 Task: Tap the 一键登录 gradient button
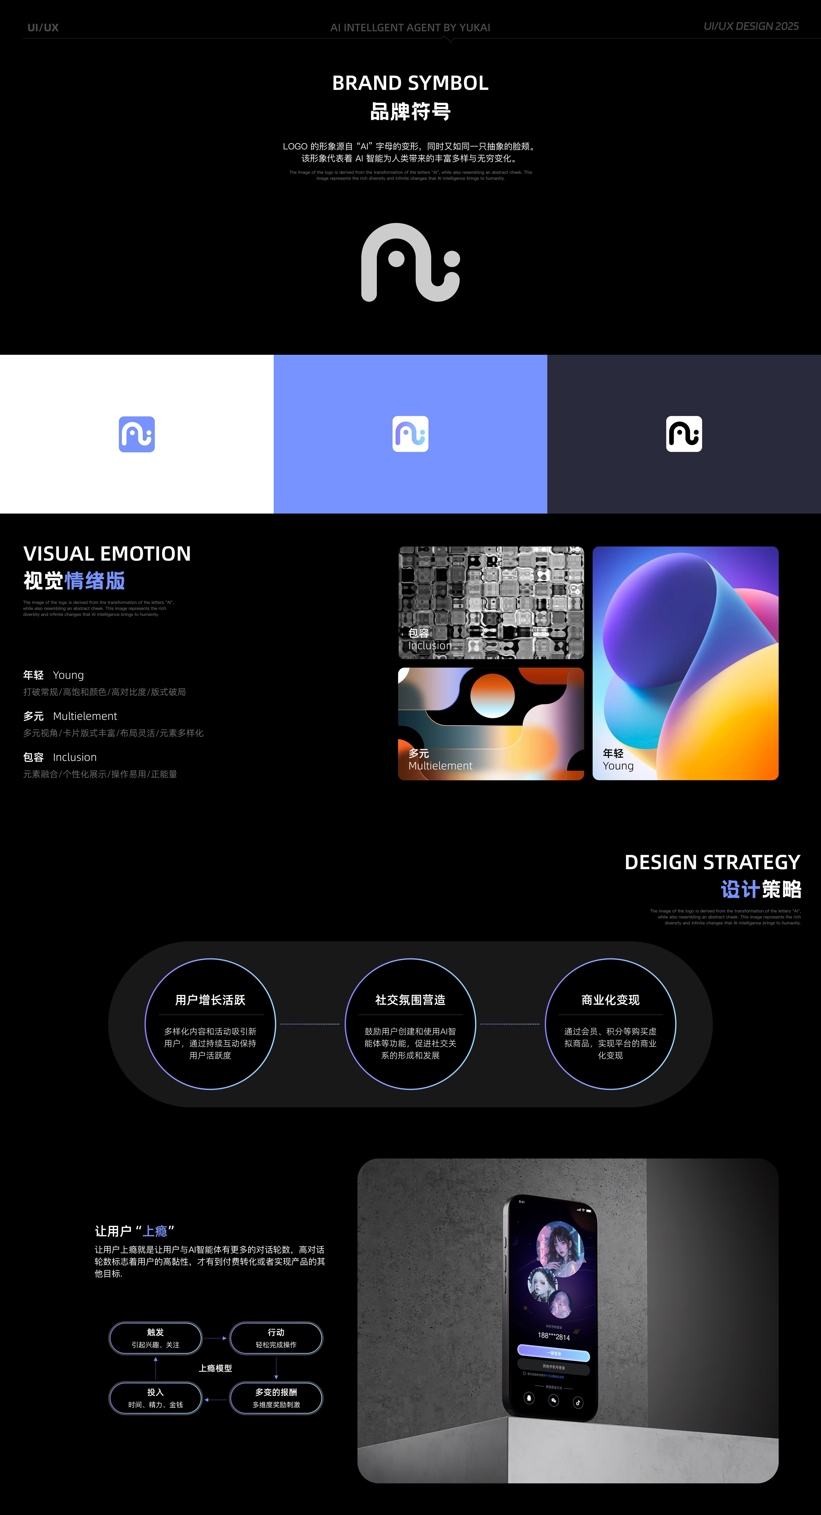tap(553, 1353)
